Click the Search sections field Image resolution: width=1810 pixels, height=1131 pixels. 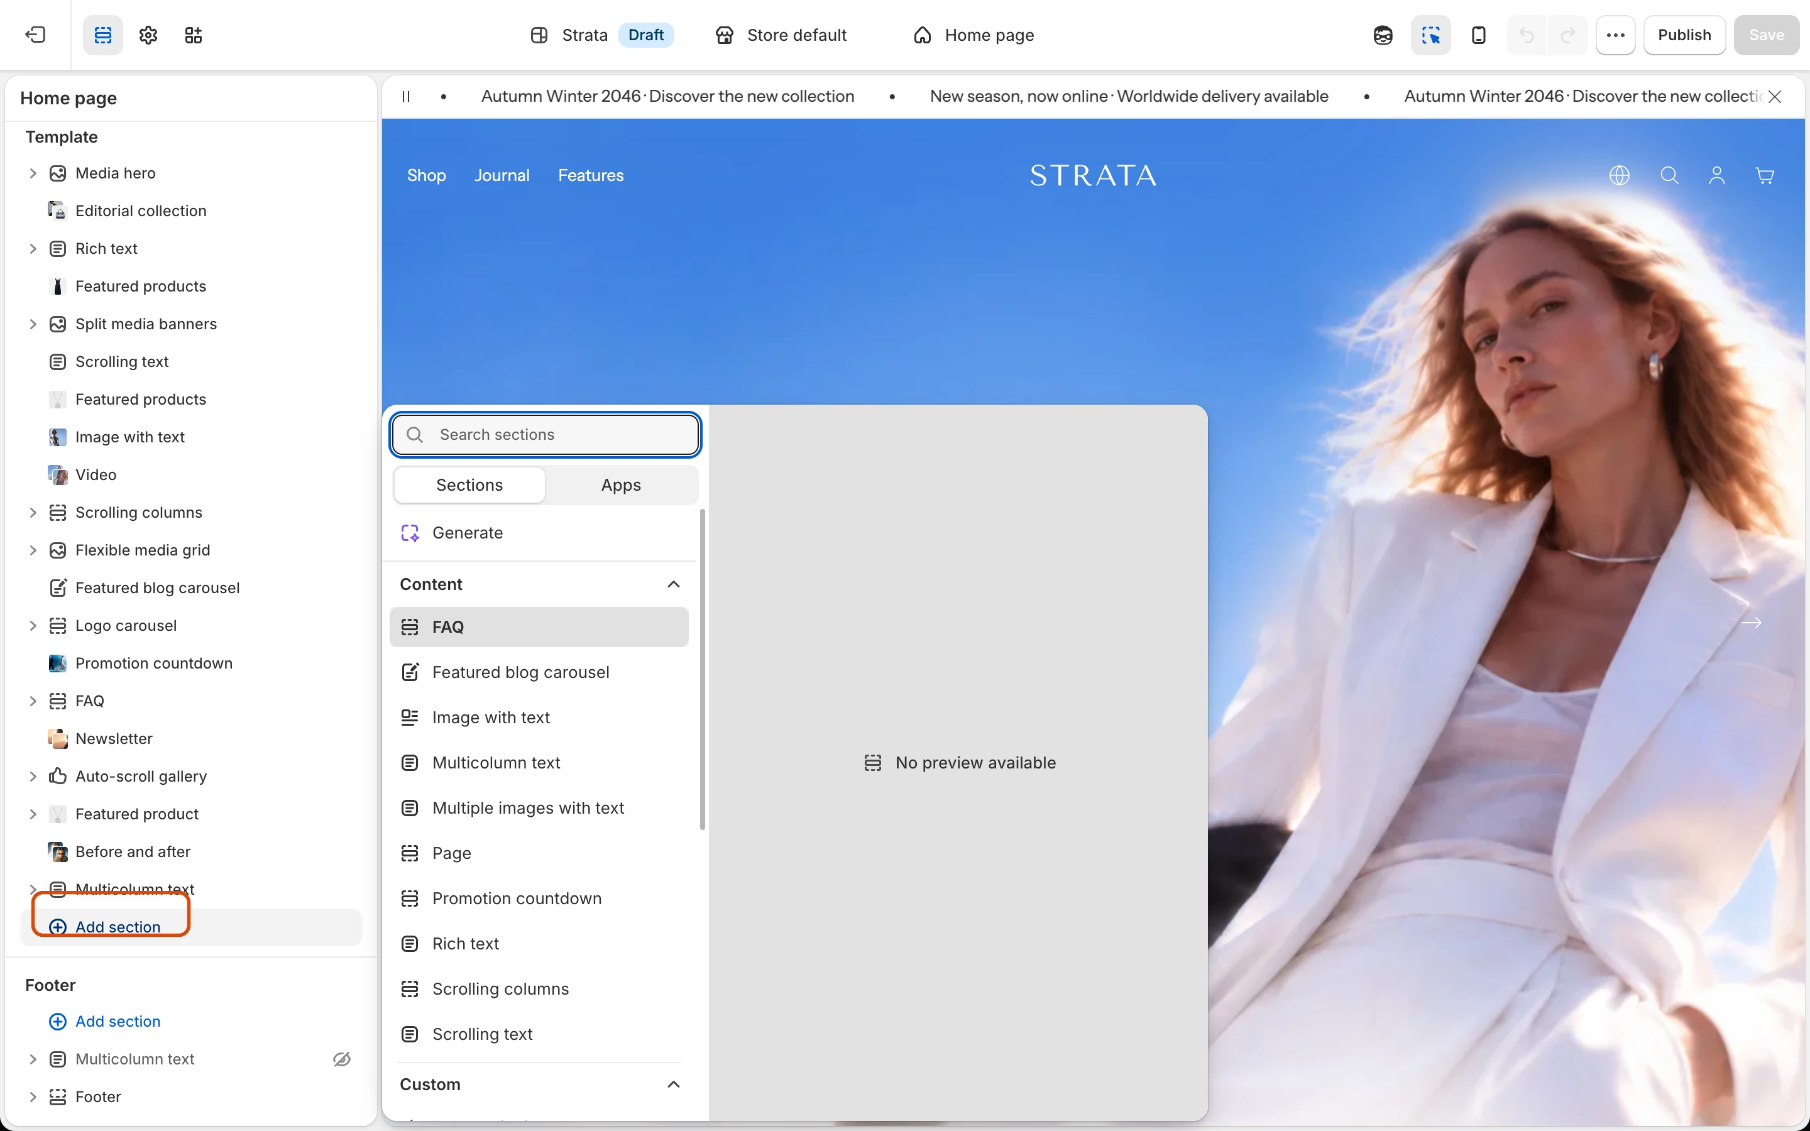[546, 435]
